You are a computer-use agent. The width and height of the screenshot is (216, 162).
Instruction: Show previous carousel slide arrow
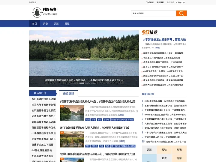[x=32, y=81]
